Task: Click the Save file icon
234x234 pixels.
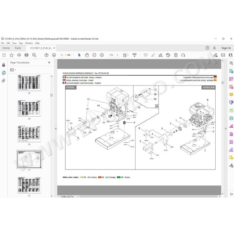Action: (x=4, y=55)
